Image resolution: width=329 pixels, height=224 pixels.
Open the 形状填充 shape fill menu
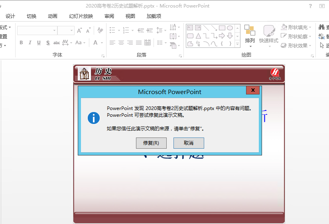point(296,27)
